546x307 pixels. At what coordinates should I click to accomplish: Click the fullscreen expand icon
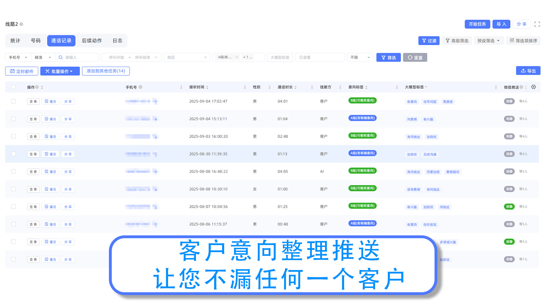pos(537,24)
